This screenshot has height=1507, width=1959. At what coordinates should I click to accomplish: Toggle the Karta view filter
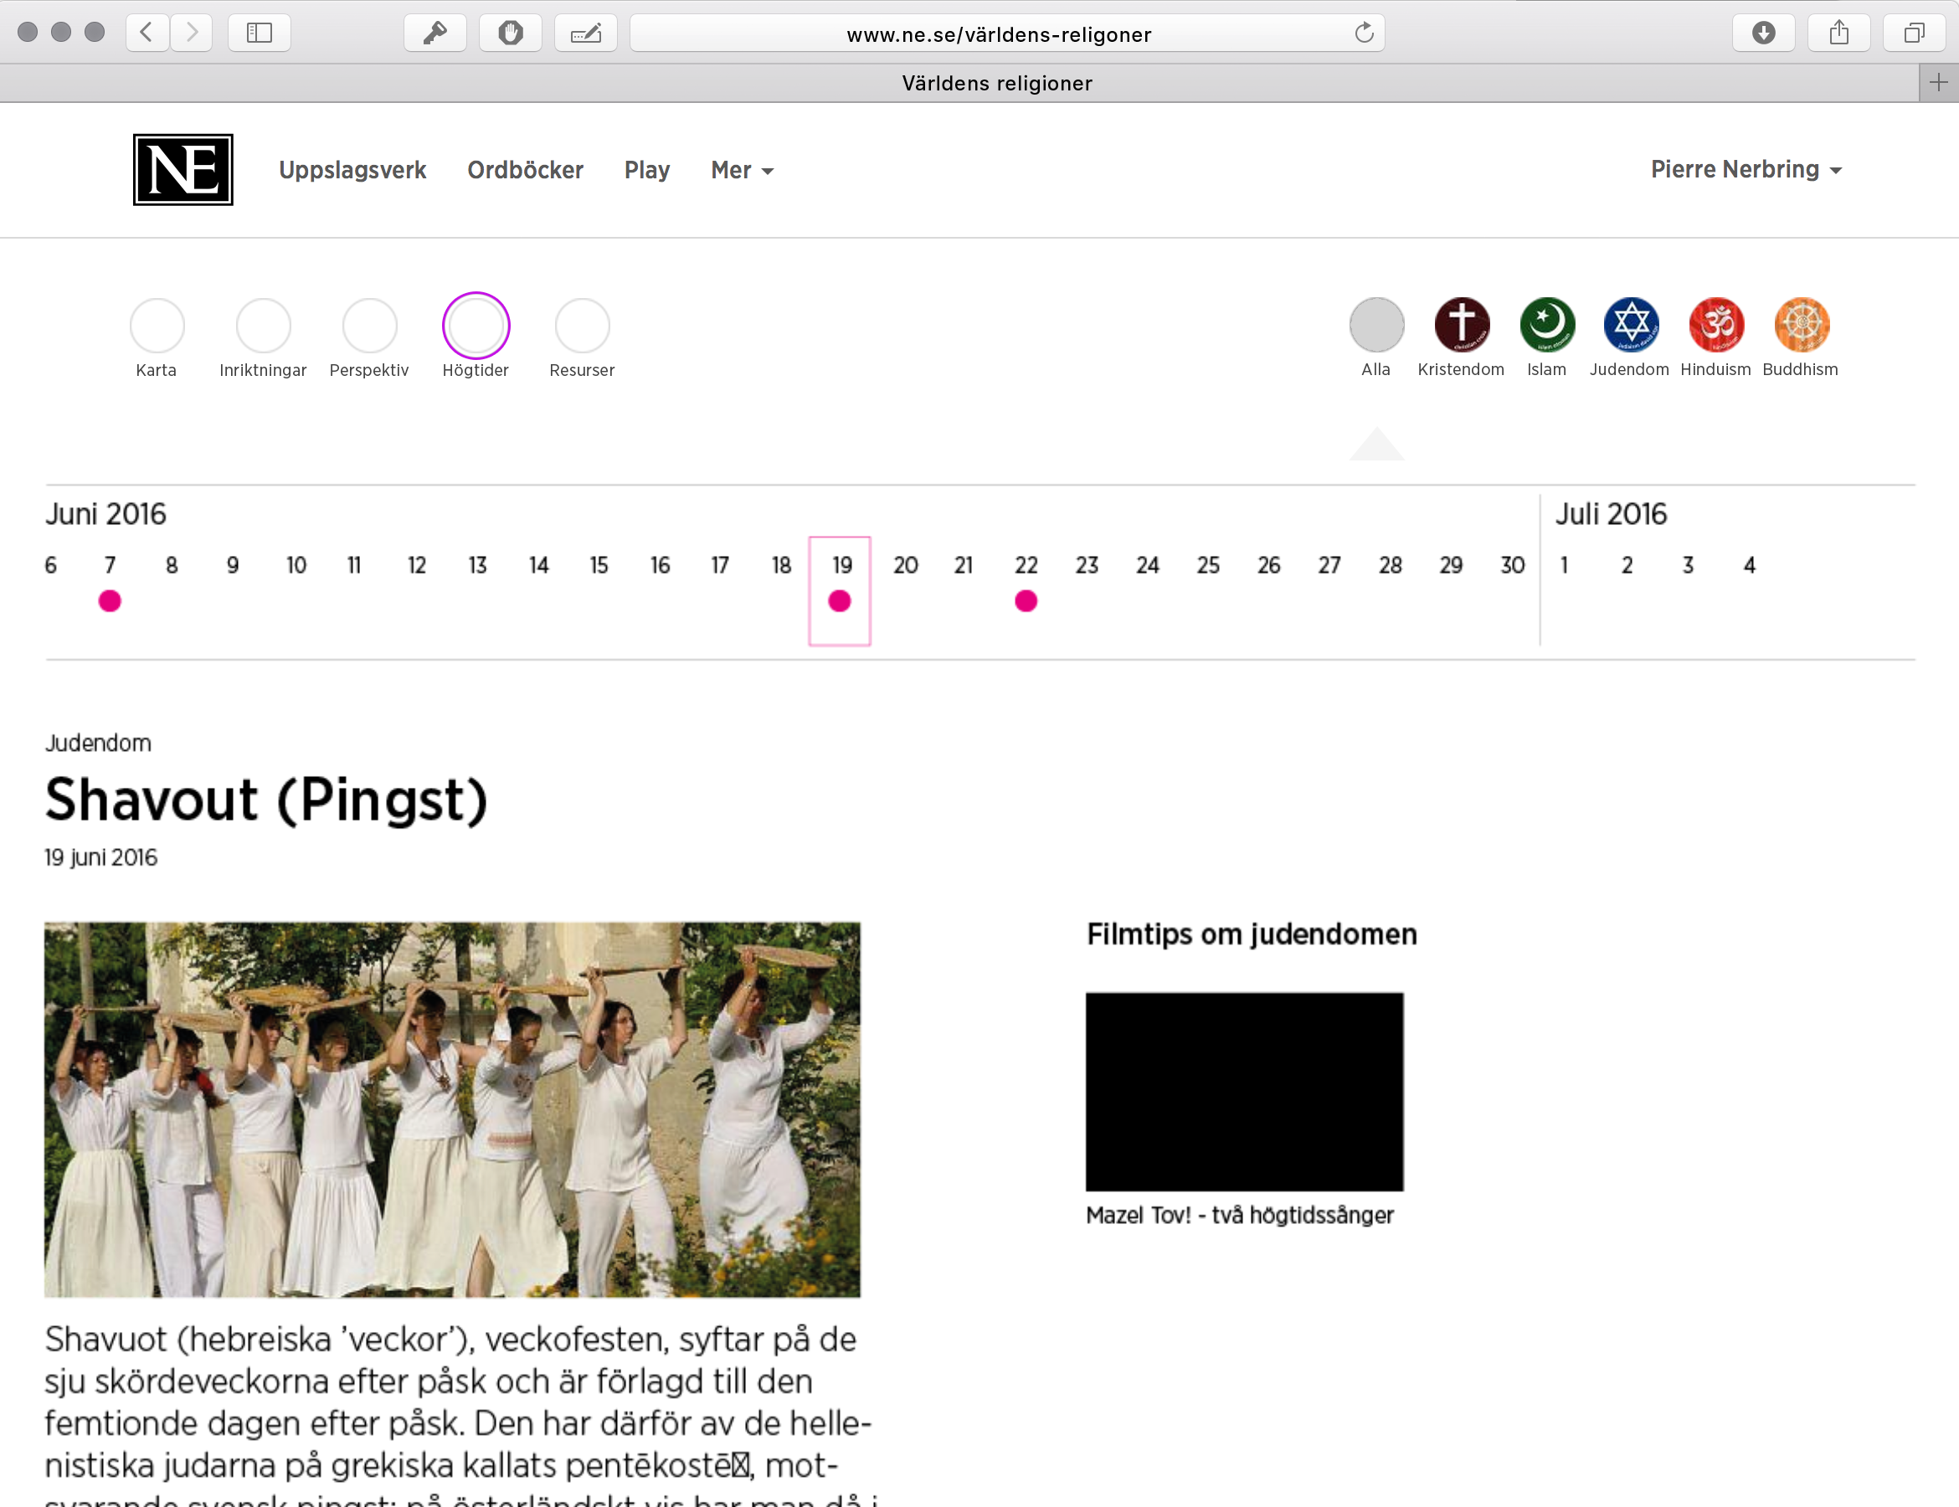157,327
